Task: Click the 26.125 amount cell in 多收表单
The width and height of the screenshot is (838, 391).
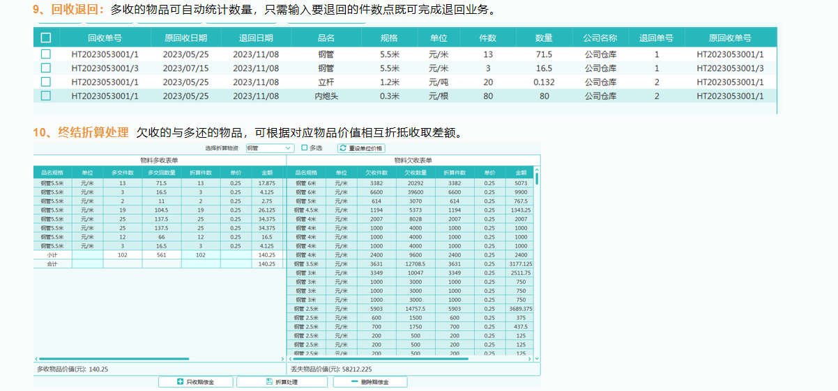Action: click(x=267, y=210)
